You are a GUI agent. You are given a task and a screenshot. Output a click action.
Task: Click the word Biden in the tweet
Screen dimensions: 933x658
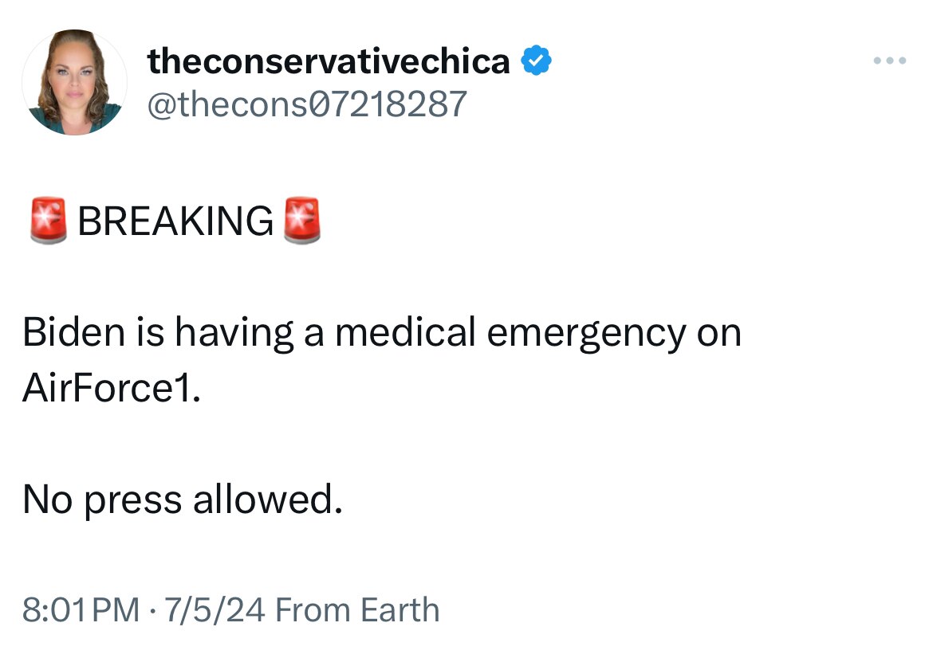[74, 331]
